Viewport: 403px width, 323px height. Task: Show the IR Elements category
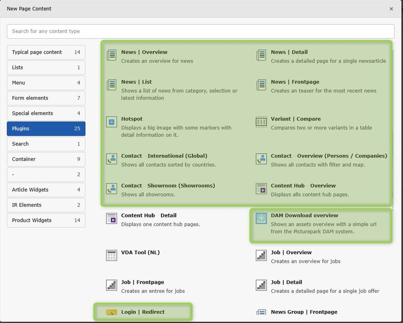click(x=46, y=205)
